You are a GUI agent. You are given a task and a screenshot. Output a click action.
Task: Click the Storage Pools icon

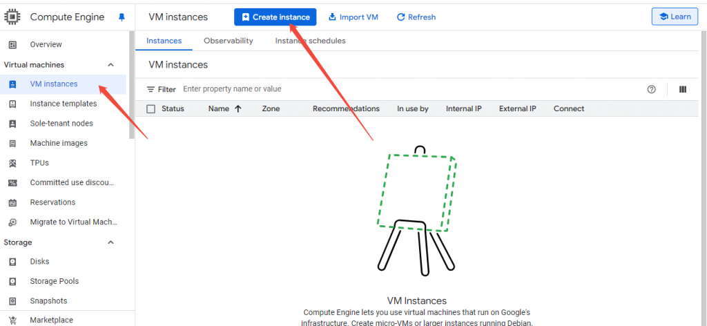pos(12,281)
